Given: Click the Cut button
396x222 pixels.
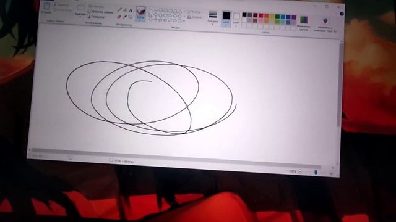Looking at the screenshot, I should point(61,5).
